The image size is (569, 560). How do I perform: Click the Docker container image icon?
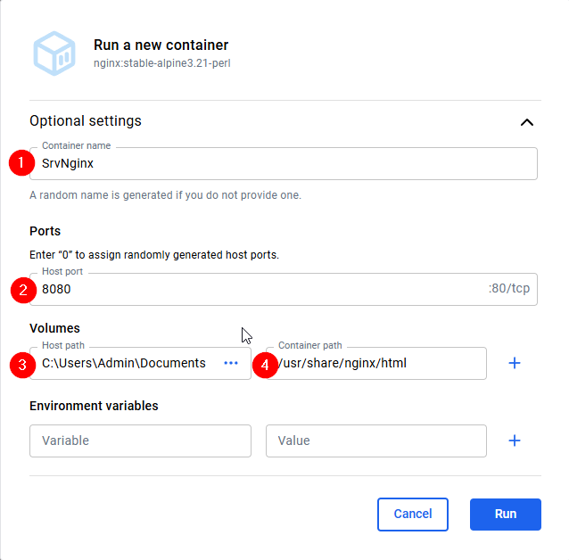(55, 53)
